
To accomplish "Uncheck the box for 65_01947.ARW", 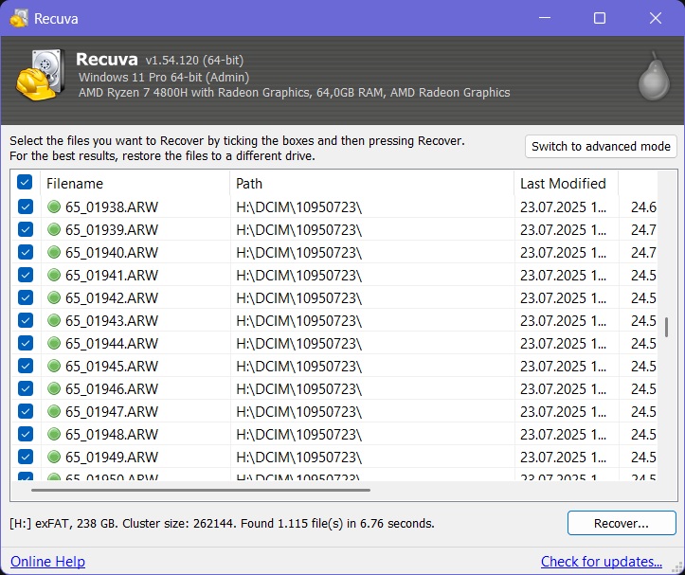I will coord(26,411).
